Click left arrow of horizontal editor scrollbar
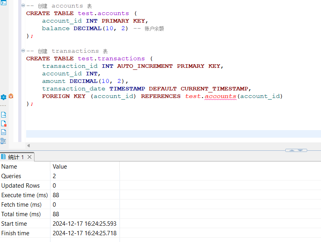321x242 pixels. [28, 146]
